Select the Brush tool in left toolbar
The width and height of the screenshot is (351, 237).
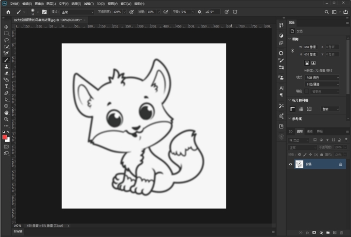click(x=6, y=60)
